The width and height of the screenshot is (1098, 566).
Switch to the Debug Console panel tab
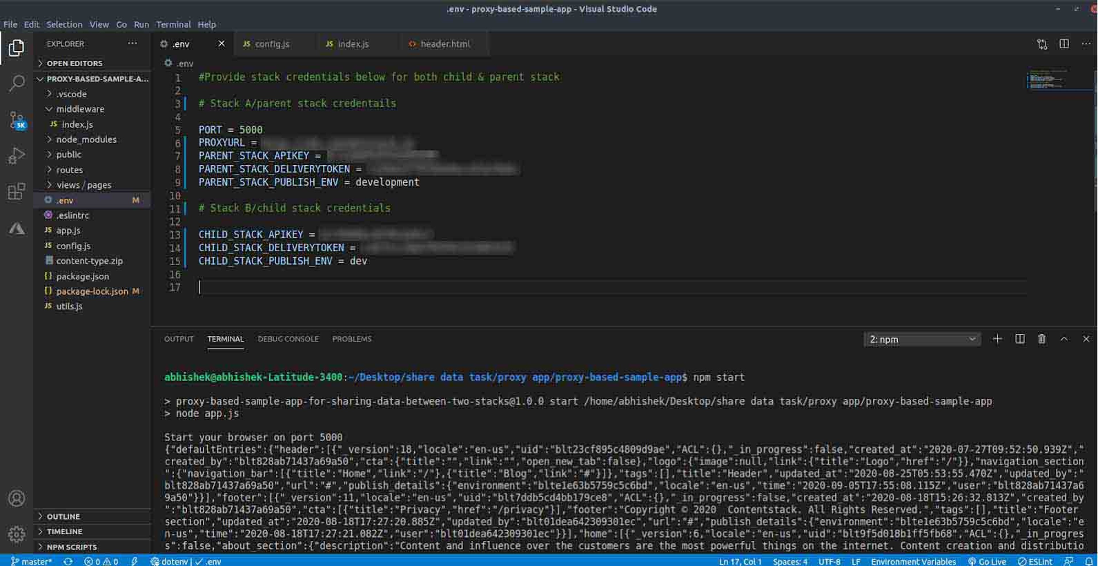pos(288,339)
